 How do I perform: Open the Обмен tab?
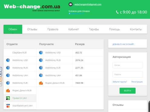tap(13, 29)
